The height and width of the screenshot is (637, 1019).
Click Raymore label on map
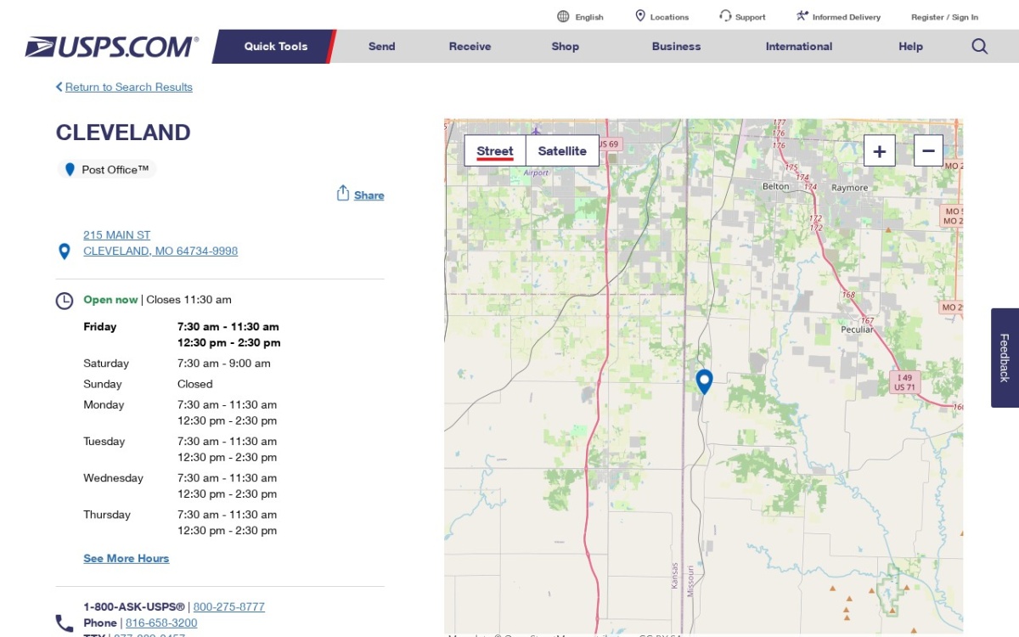(x=850, y=188)
